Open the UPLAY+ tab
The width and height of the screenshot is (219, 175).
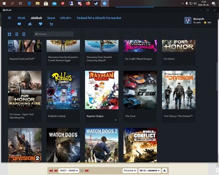click(x=66, y=18)
